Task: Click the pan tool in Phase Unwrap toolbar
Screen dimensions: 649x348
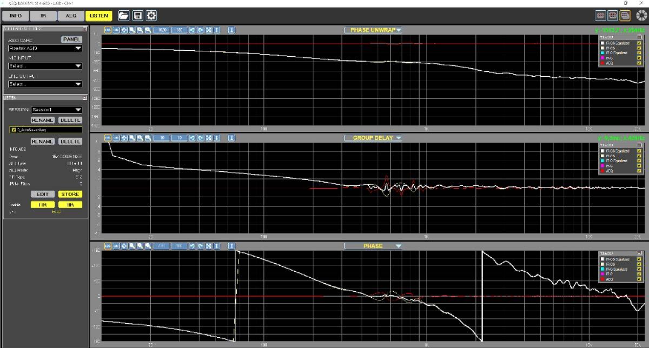Action: (x=124, y=30)
